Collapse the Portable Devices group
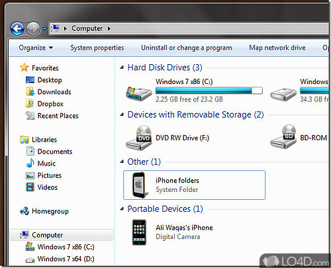The height and width of the screenshot is (268, 331). pyautogui.click(x=122, y=208)
